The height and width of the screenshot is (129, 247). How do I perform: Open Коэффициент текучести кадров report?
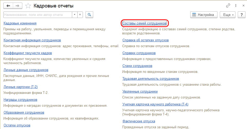pyautogui.click(x=28, y=53)
